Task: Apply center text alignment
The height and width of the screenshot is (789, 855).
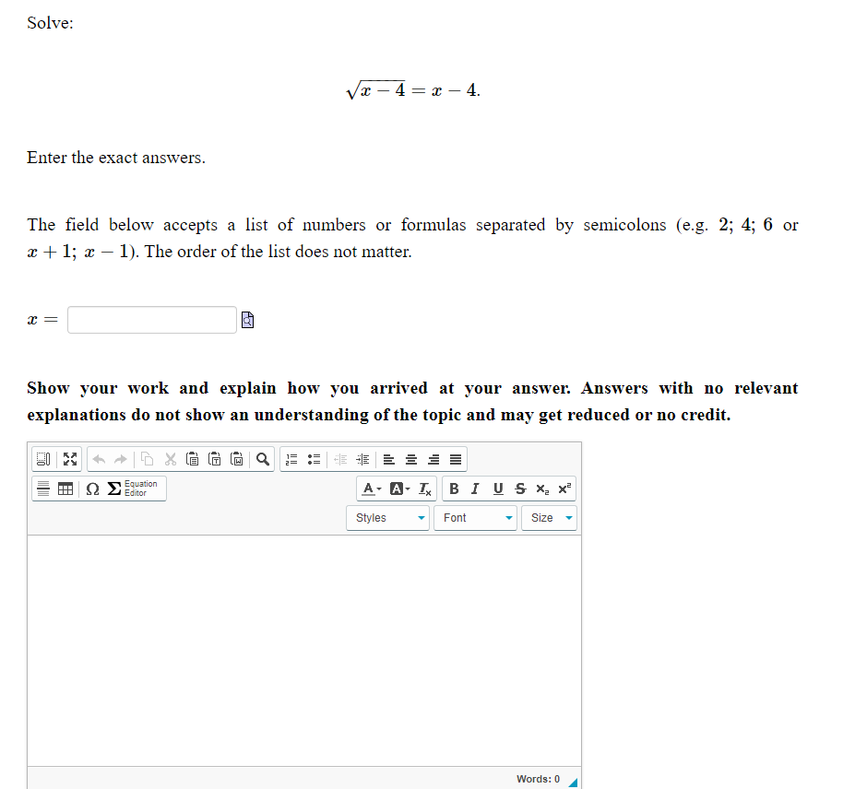Action: [x=410, y=458]
